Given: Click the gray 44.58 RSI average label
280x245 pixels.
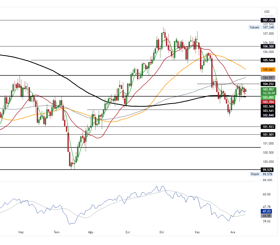Looking at the screenshot, I should click(x=266, y=216).
